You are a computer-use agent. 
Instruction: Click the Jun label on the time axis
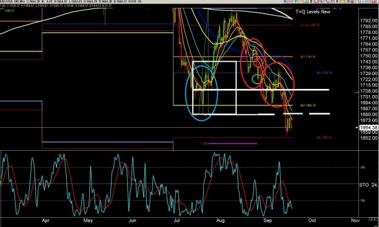click(132, 220)
